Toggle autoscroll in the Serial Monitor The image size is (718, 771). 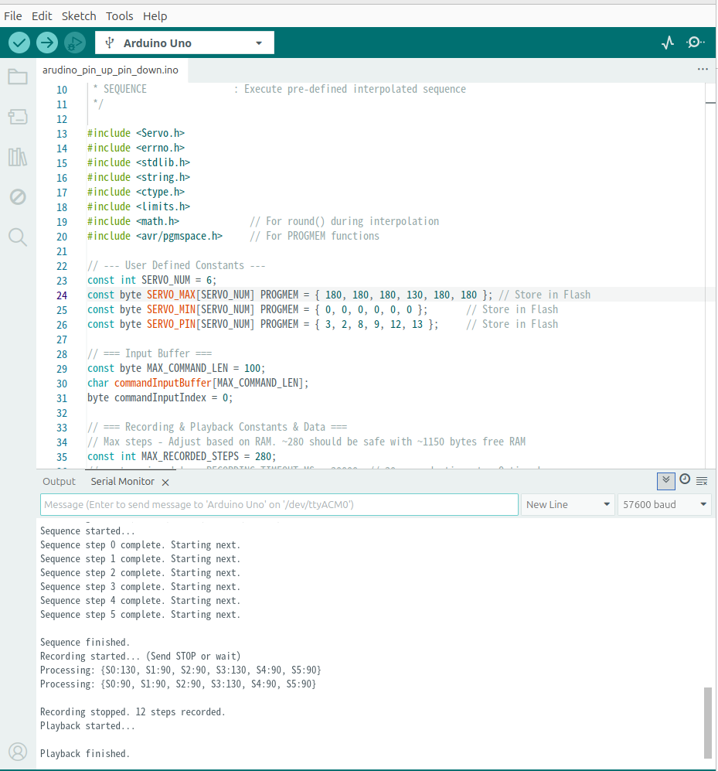point(666,480)
